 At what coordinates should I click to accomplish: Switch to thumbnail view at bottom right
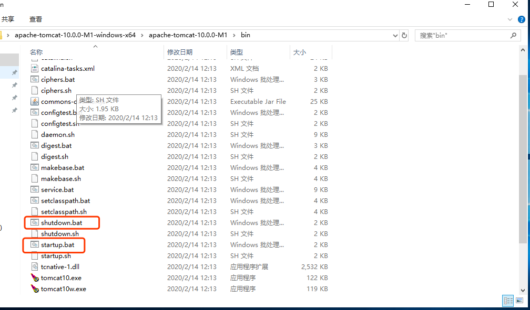(518, 301)
